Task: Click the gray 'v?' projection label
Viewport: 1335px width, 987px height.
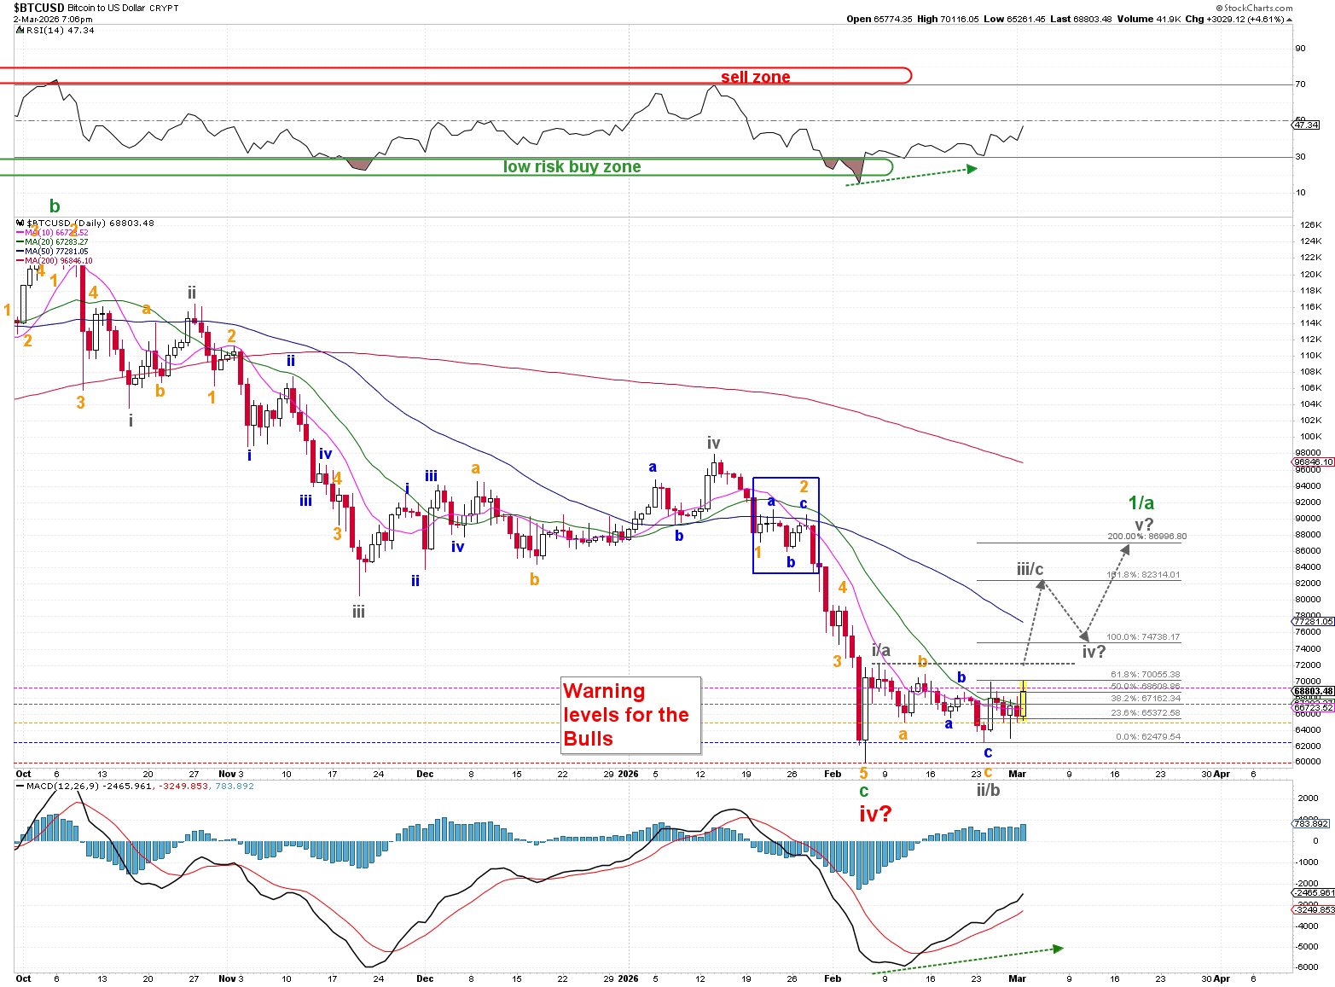Action: coord(1144,525)
